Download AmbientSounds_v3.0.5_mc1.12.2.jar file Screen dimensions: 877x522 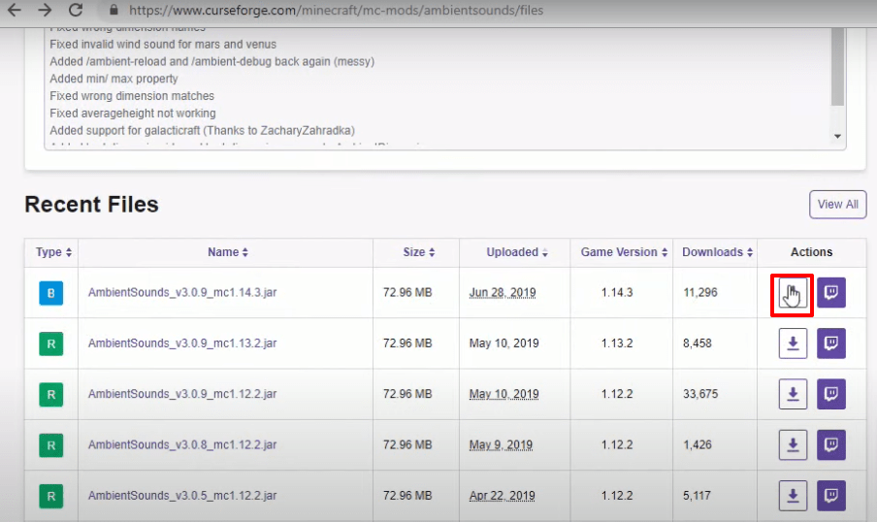point(793,496)
